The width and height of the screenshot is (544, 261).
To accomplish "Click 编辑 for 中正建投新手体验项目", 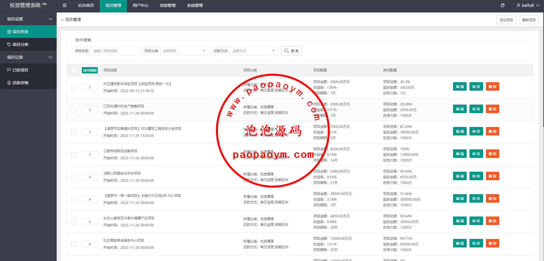I will point(460,86).
